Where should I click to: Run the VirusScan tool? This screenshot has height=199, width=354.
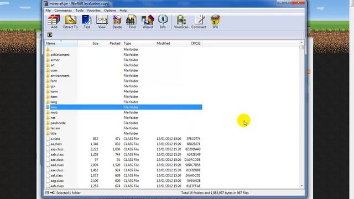(181, 22)
